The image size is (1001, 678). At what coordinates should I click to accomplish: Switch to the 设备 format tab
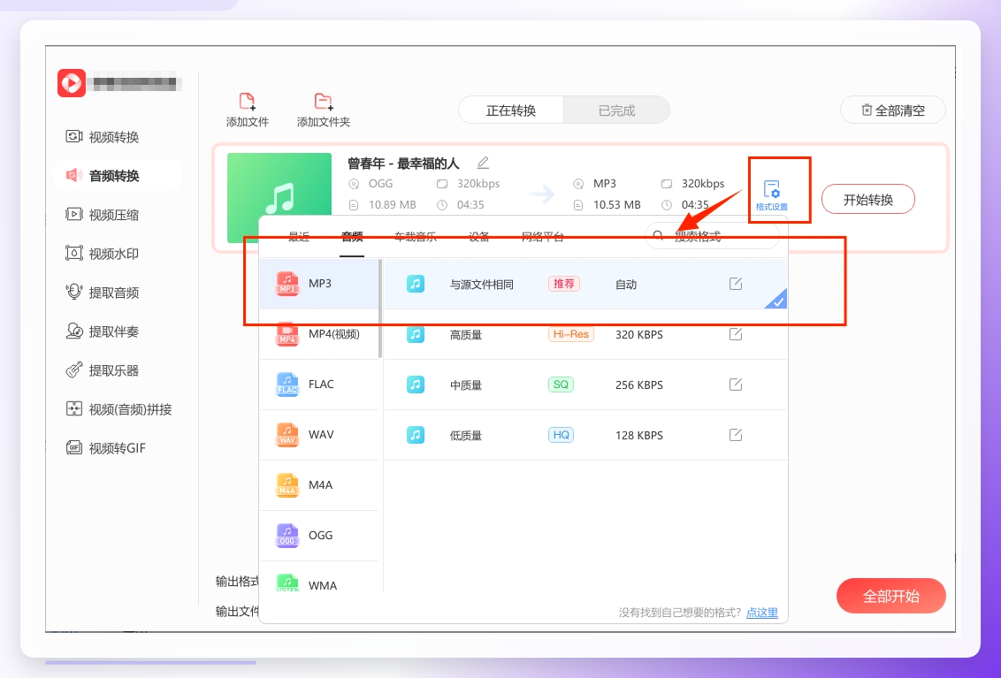[x=478, y=237]
